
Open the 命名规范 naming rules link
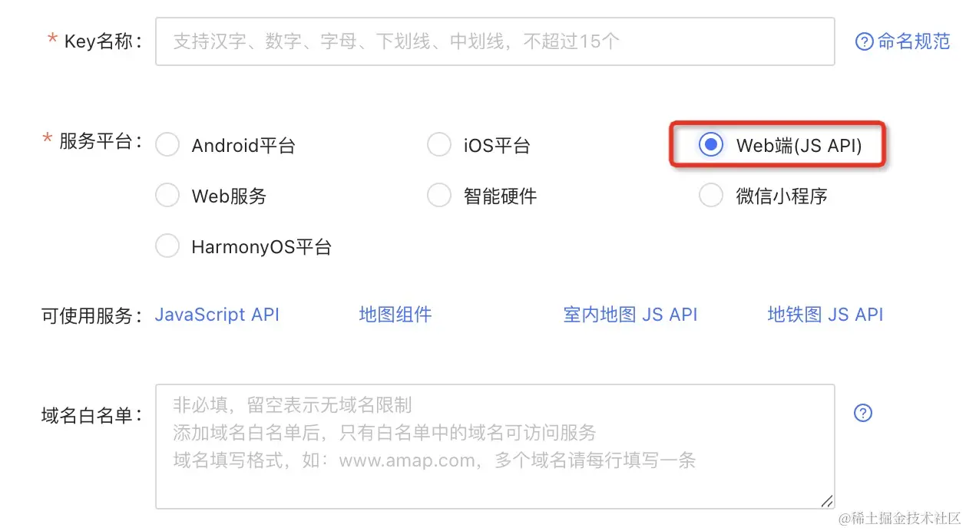coord(914,41)
